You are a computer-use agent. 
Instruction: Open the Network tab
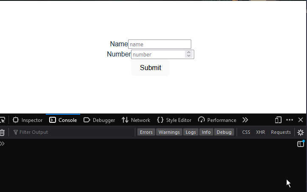(x=136, y=120)
